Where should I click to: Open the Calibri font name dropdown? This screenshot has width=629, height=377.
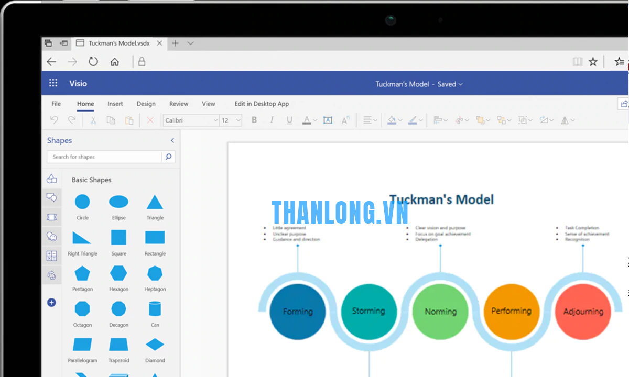[x=215, y=120]
